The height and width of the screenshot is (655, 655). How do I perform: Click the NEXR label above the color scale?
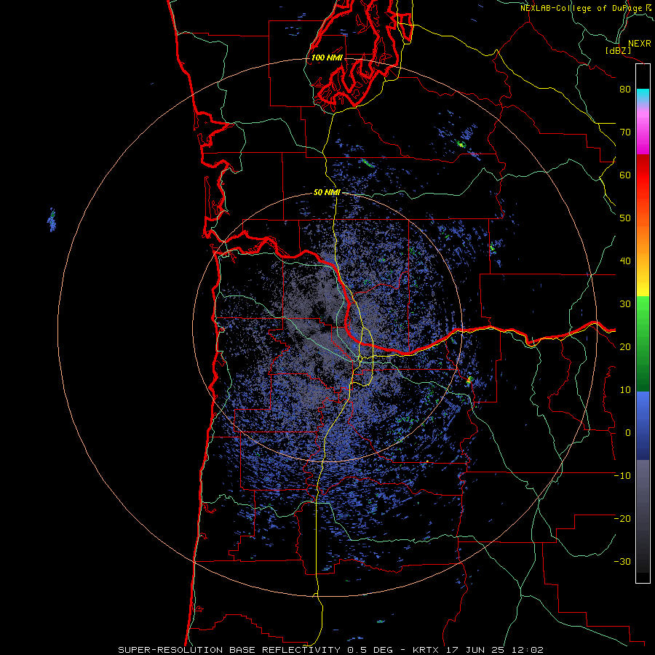pos(639,44)
